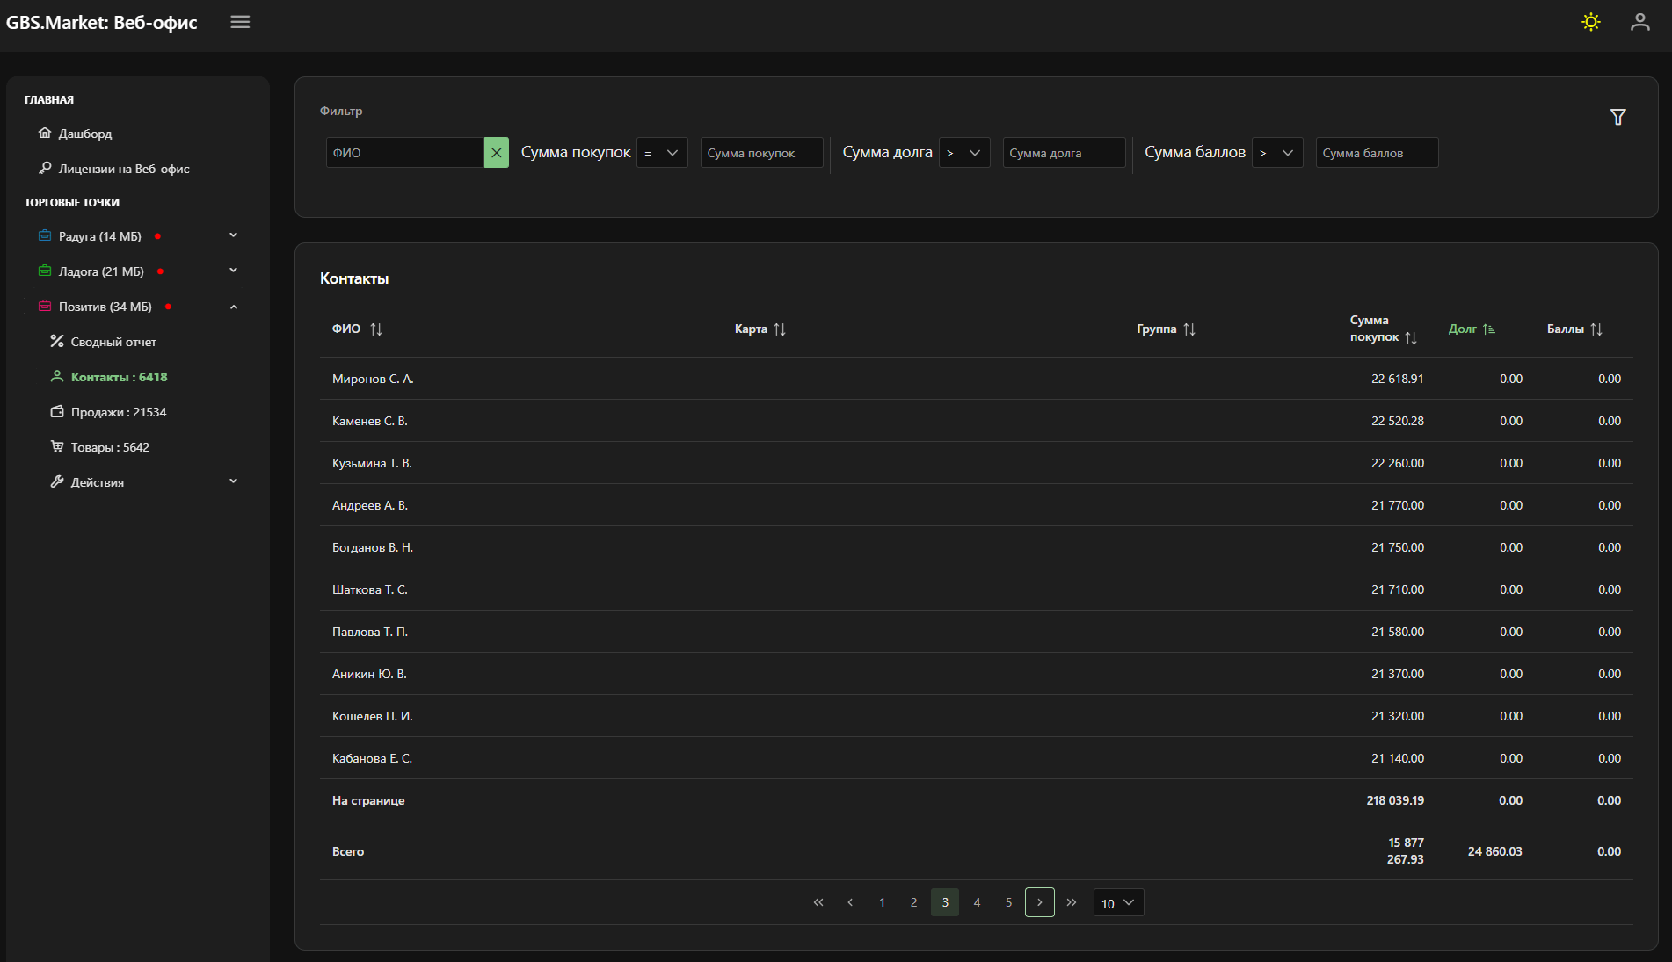The height and width of the screenshot is (962, 1672).
Task: Open the hamburger sidebar menu
Action: point(240,22)
